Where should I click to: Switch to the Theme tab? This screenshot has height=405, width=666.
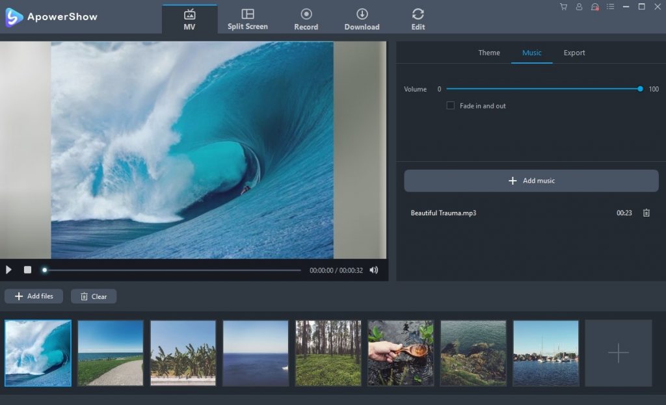(x=488, y=53)
